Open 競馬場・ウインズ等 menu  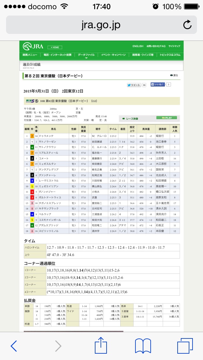142,55
